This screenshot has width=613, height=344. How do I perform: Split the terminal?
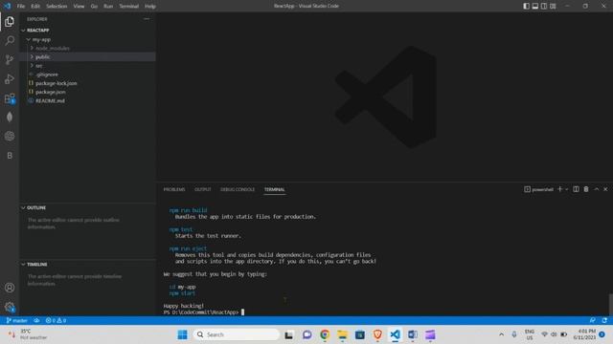576,189
